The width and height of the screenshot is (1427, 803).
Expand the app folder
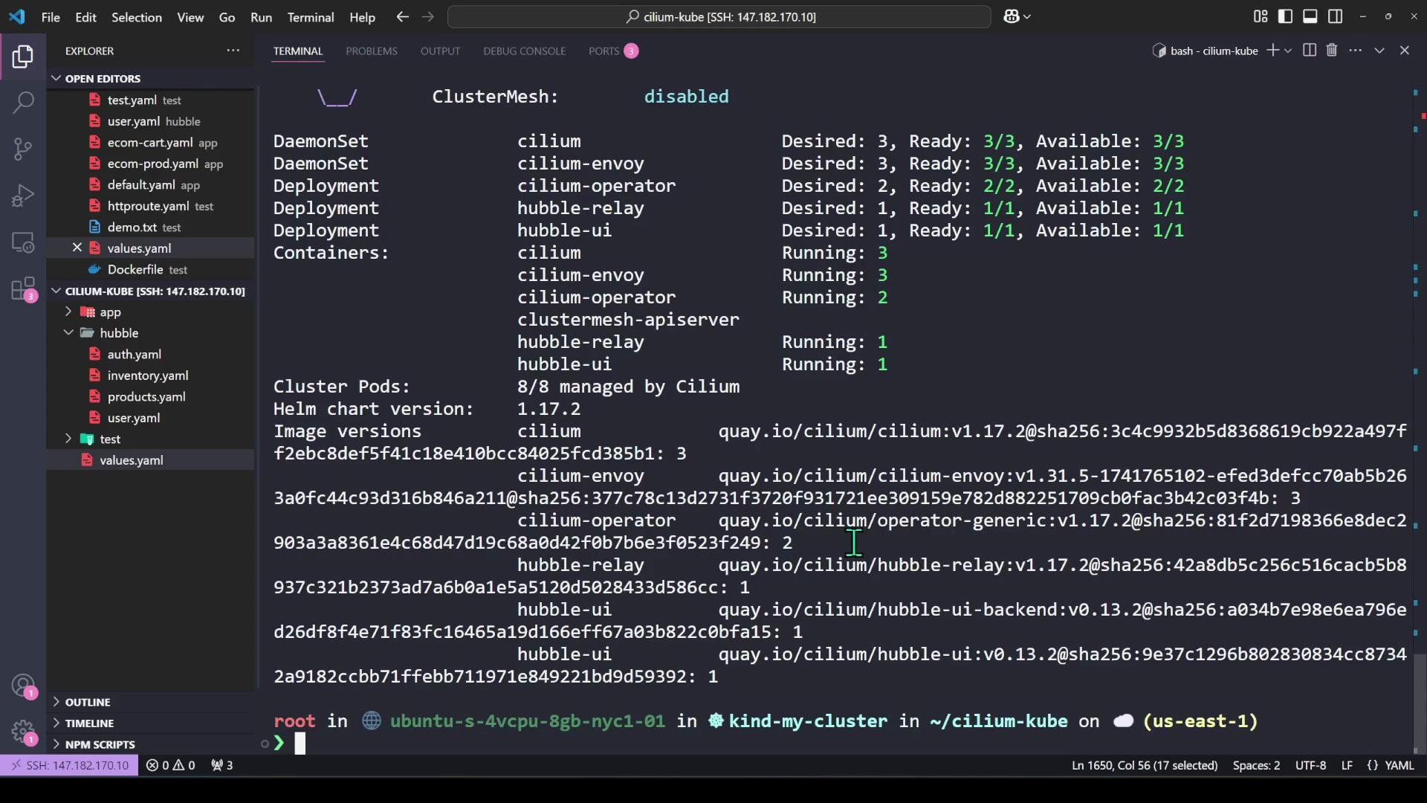pos(68,312)
